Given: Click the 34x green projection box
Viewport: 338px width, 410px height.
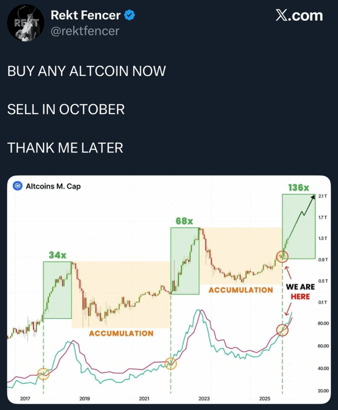Looking at the screenshot, I should pos(57,290).
